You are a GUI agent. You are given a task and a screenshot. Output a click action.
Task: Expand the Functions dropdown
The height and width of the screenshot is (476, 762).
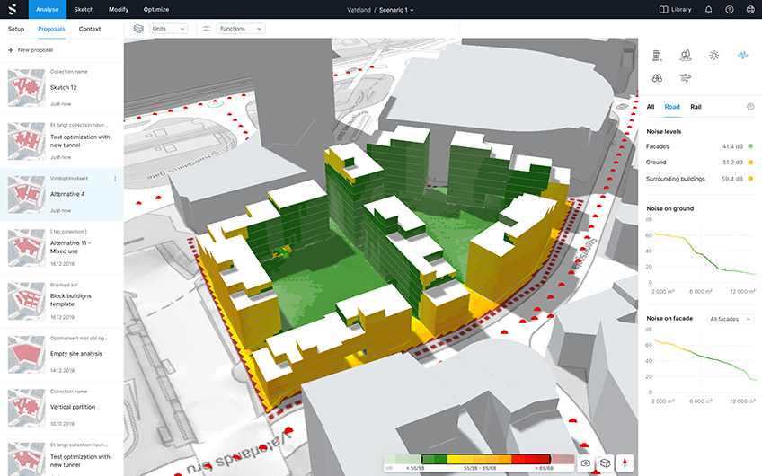click(x=241, y=29)
